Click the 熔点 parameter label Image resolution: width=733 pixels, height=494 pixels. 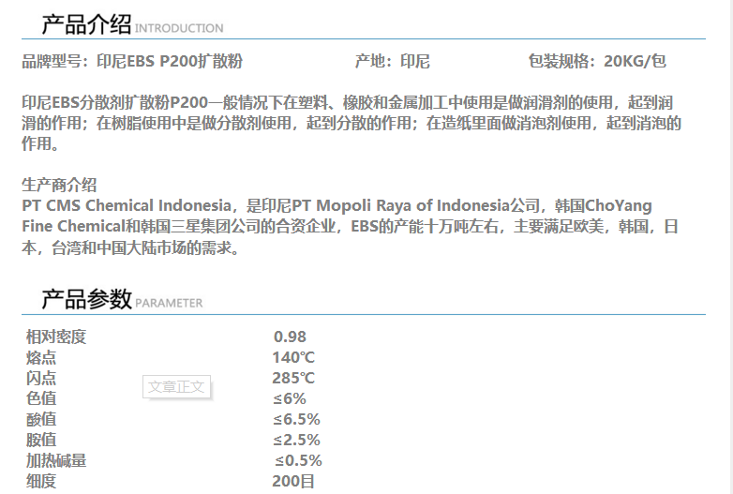[41, 358]
